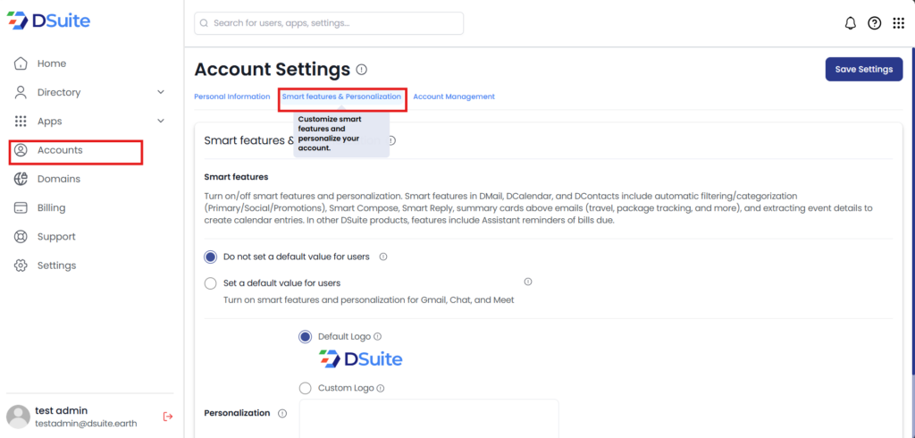
Task: Open the help question mark icon
Action: click(x=875, y=23)
